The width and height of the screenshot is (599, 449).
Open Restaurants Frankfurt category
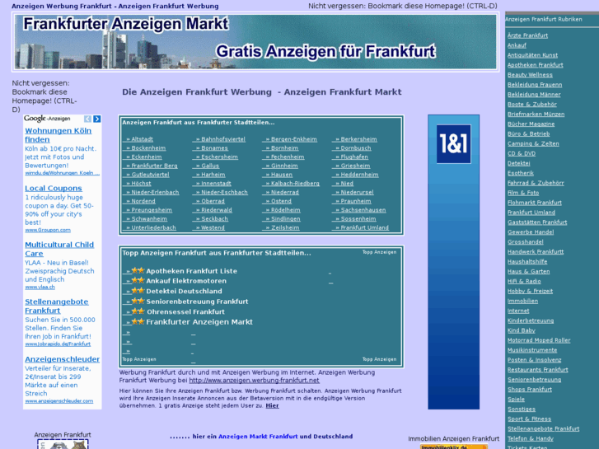coord(537,370)
